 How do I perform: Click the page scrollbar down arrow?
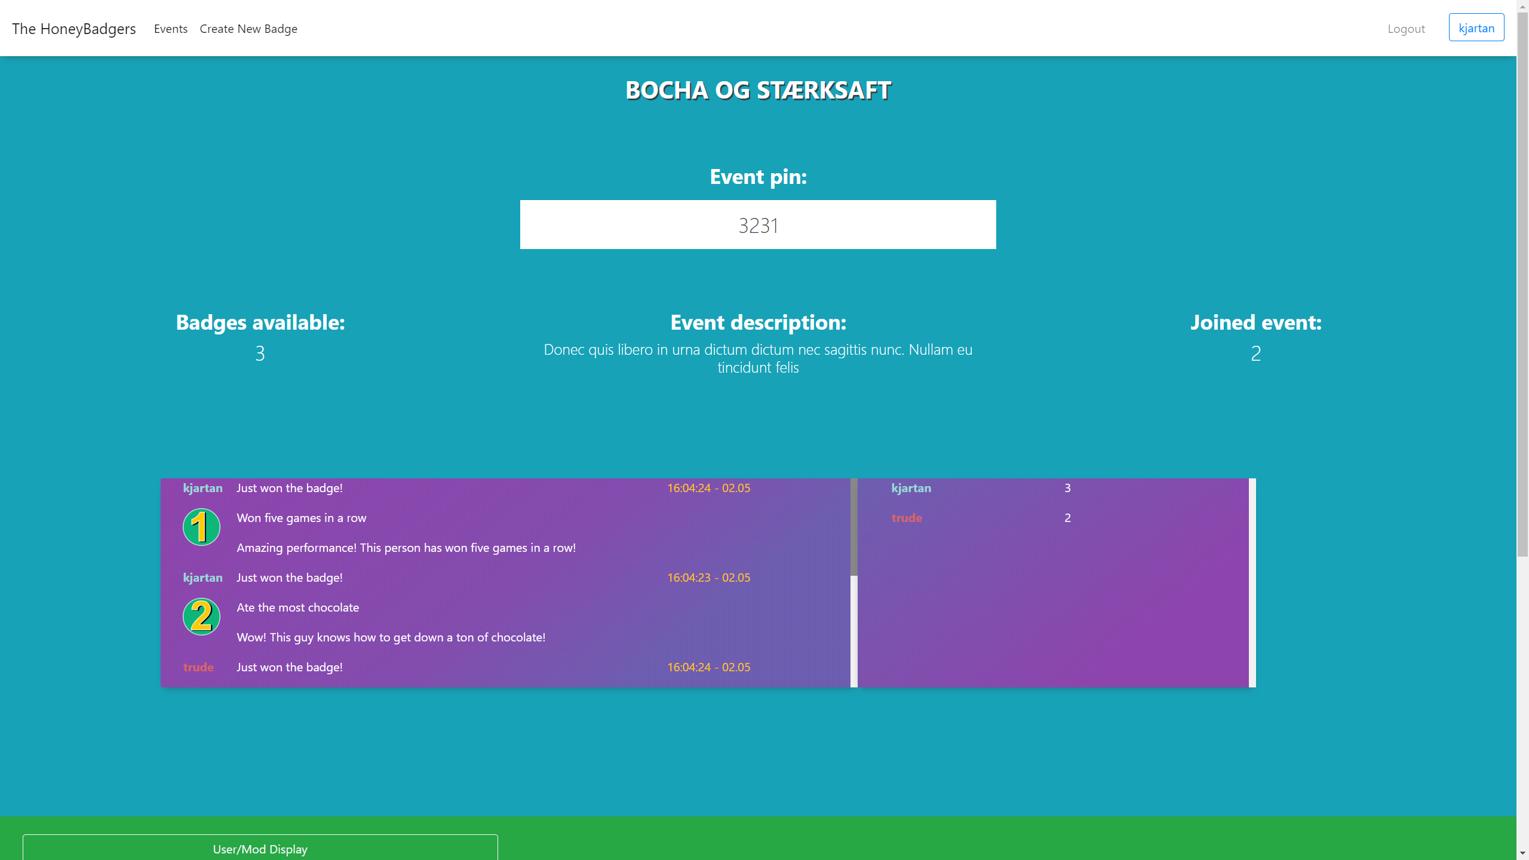pyautogui.click(x=1522, y=853)
